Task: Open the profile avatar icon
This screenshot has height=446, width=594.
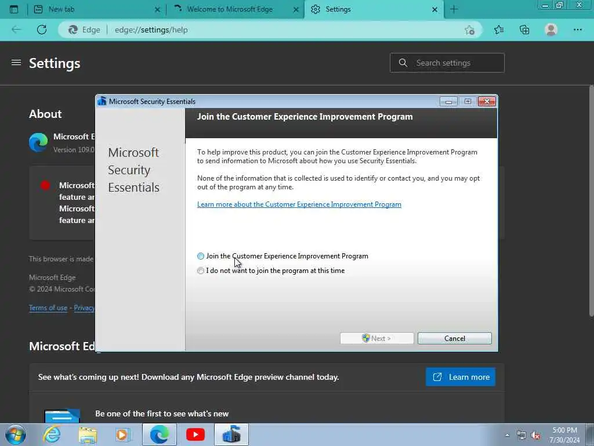Action: (551, 30)
